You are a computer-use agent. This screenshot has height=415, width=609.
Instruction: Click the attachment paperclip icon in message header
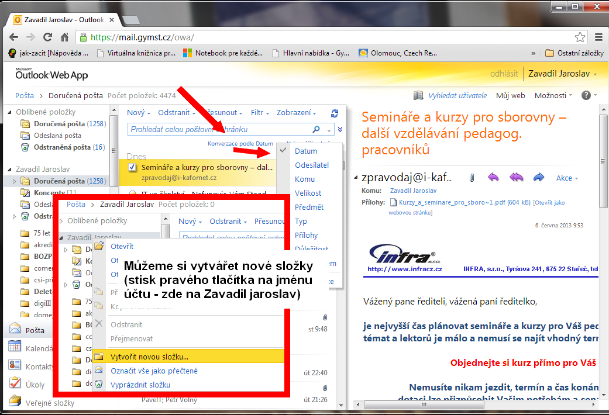[x=472, y=178]
